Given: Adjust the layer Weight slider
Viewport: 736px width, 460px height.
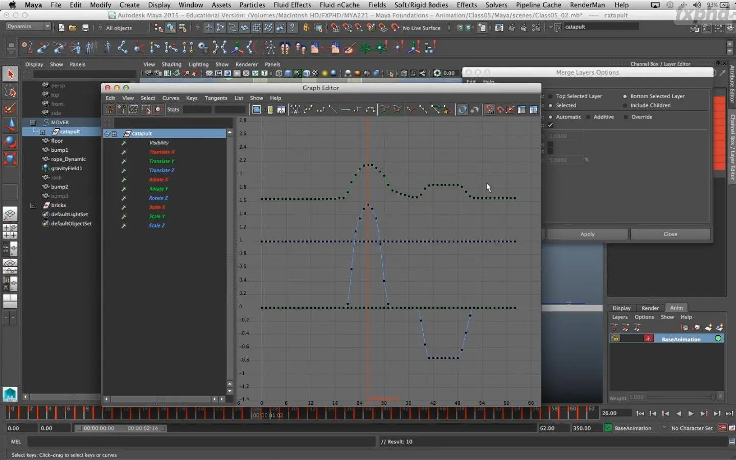Looking at the screenshot, I should [680, 397].
